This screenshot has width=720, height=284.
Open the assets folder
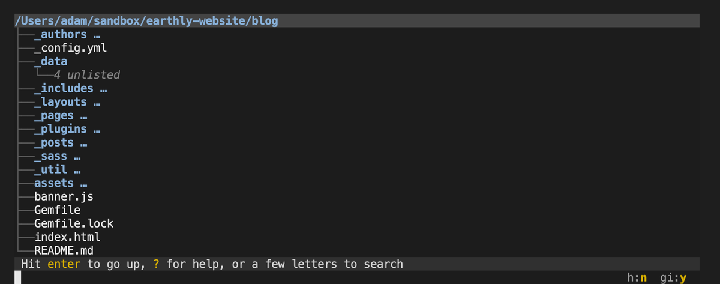click(53, 183)
